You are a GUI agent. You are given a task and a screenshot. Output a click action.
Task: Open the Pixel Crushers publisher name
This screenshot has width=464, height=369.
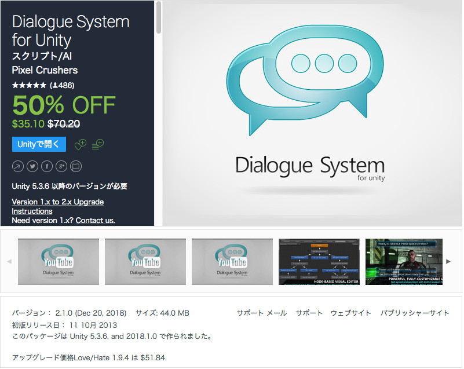pyautogui.click(x=45, y=70)
